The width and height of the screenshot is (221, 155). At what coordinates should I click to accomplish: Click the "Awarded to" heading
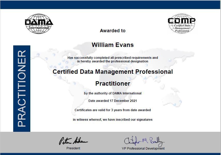[113, 31]
